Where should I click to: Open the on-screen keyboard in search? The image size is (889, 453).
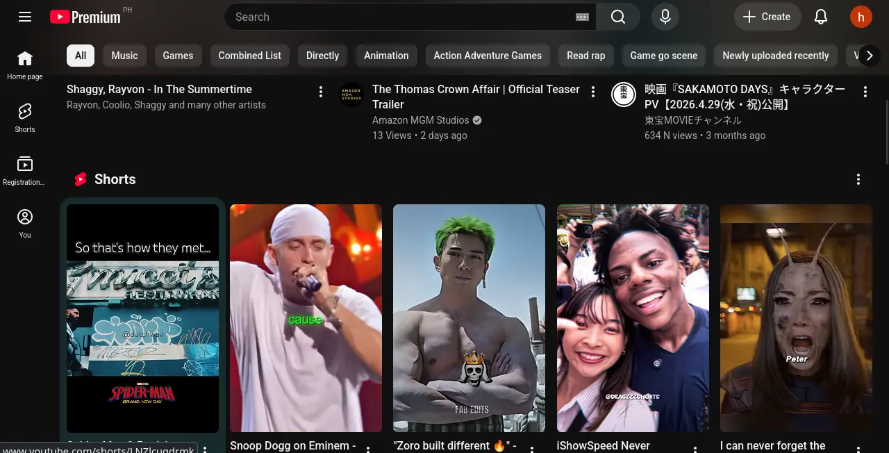tap(582, 17)
